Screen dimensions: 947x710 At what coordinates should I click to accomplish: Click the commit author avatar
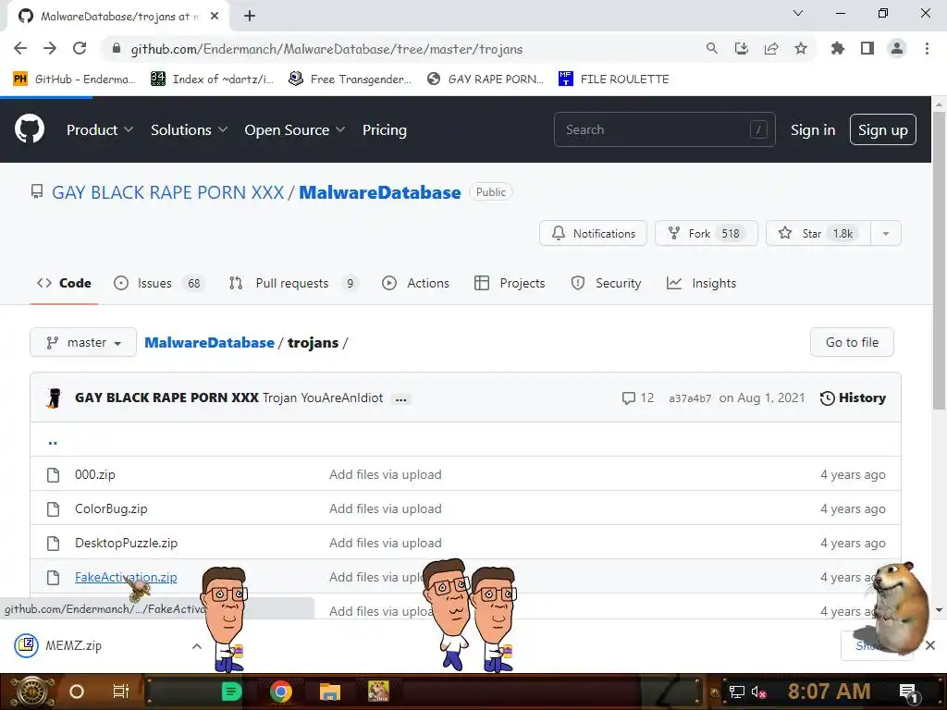coord(55,398)
